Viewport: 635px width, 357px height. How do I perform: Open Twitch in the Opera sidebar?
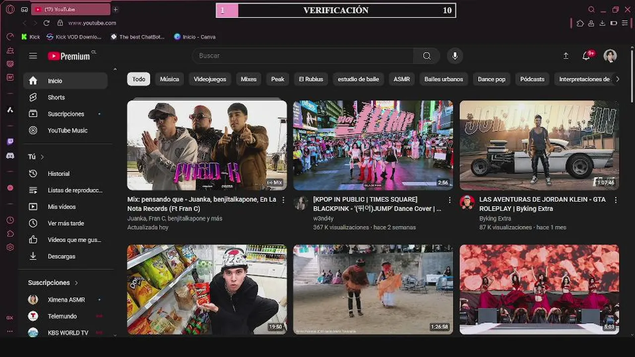pyautogui.click(x=10, y=142)
